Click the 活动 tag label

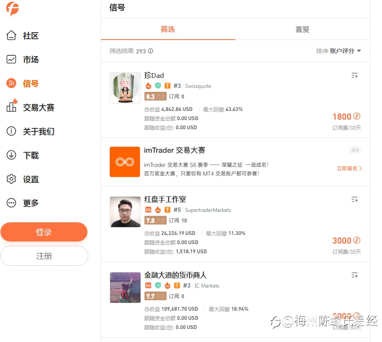pyautogui.click(x=355, y=150)
